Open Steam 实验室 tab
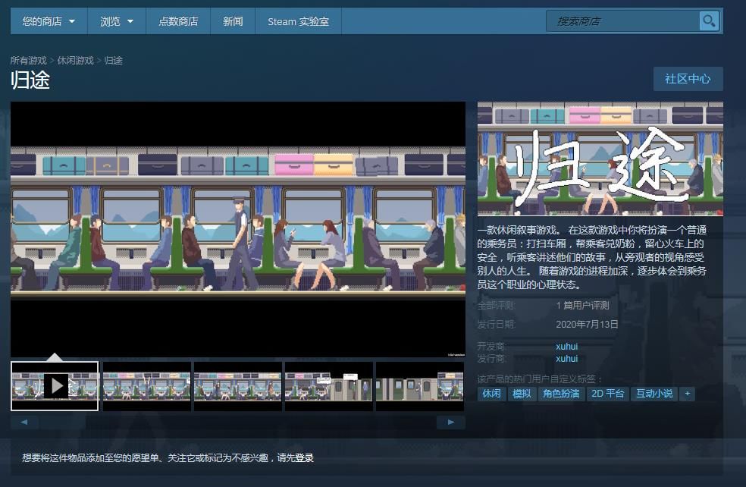 click(298, 21)
